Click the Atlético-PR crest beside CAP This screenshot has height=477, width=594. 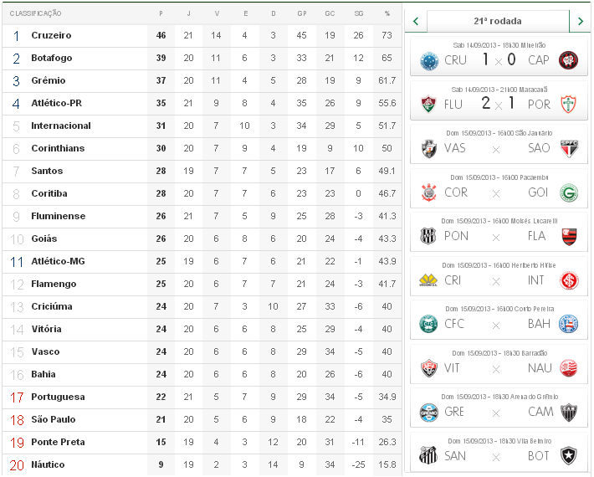[x=569, y=60]
